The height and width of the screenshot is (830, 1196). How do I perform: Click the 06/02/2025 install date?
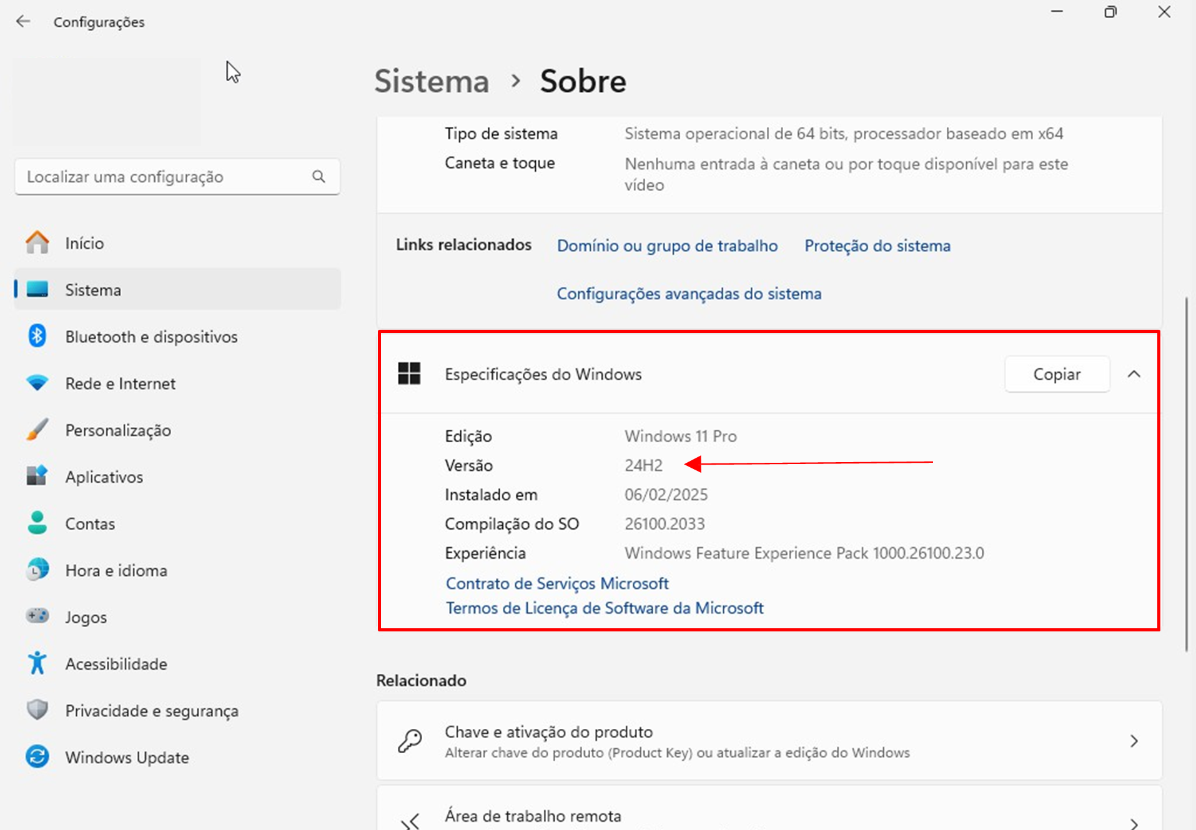point(666,495)
